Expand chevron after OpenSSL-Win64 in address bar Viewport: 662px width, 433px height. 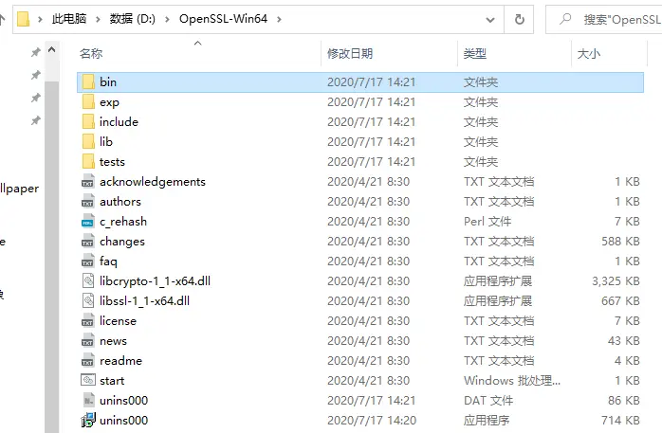[x=279, y=19]
